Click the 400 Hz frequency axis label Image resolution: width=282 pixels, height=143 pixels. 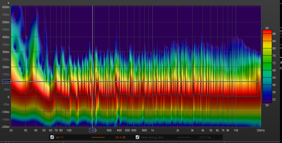(119, 130)
